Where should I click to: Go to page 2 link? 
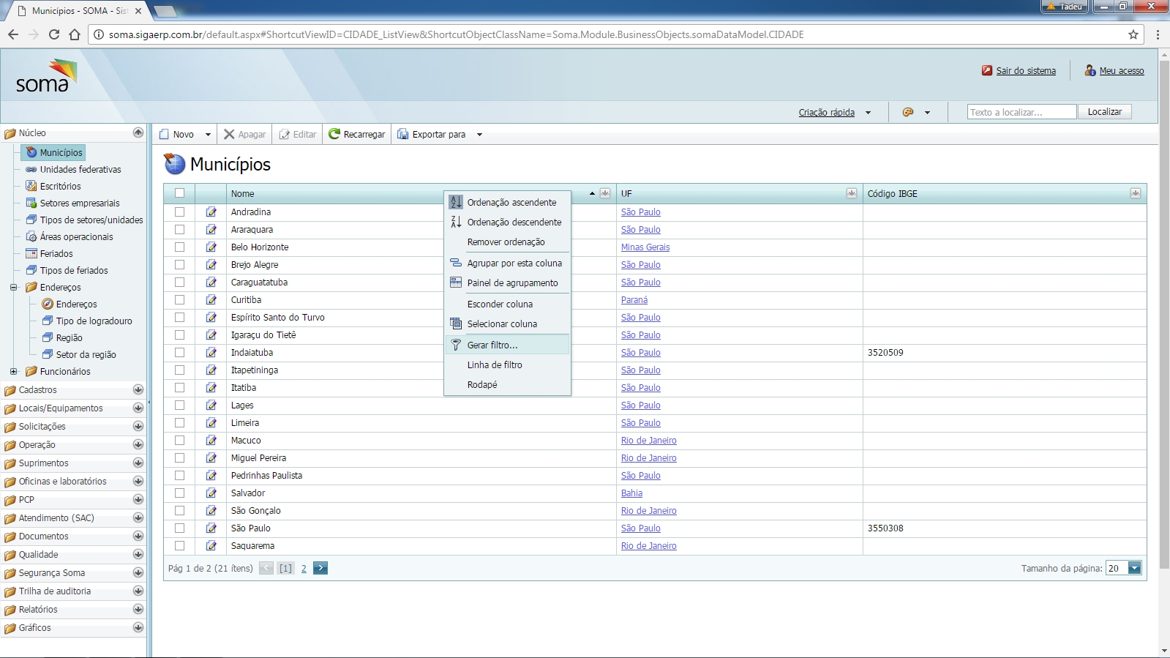[304, 568]
